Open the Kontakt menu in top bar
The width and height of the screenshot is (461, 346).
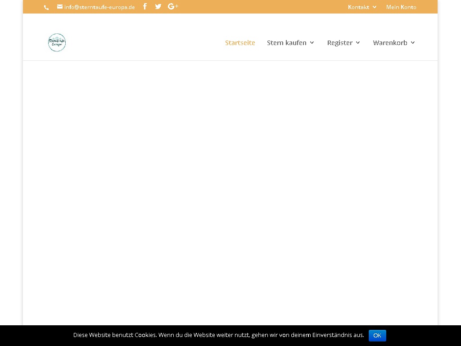(x=358, y=7)
